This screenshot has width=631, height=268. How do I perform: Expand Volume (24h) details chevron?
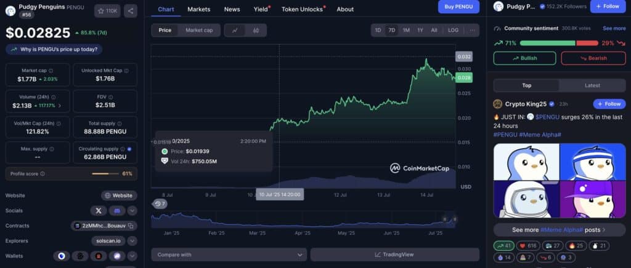[x=60, y=106]
